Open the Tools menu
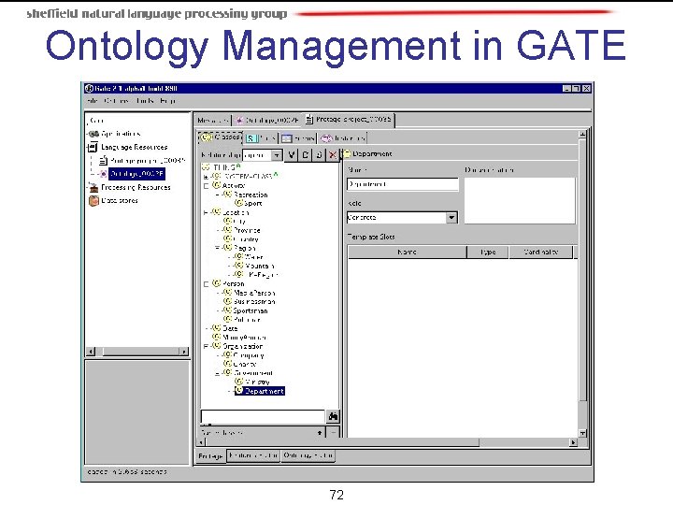 click(144, 101)
